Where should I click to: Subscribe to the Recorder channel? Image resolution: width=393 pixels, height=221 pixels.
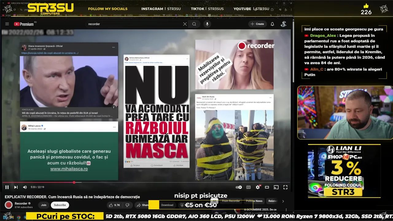point(60,205)
